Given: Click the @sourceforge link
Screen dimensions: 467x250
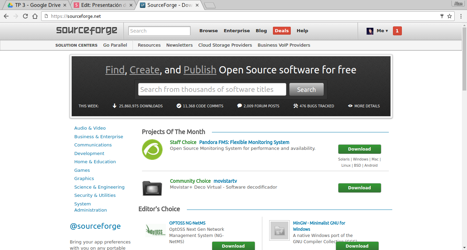Looking at the screenshot, I should click(x=95, y=226).
